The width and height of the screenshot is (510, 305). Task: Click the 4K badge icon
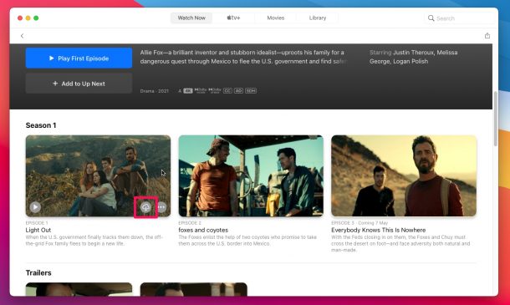pos(187,91)
